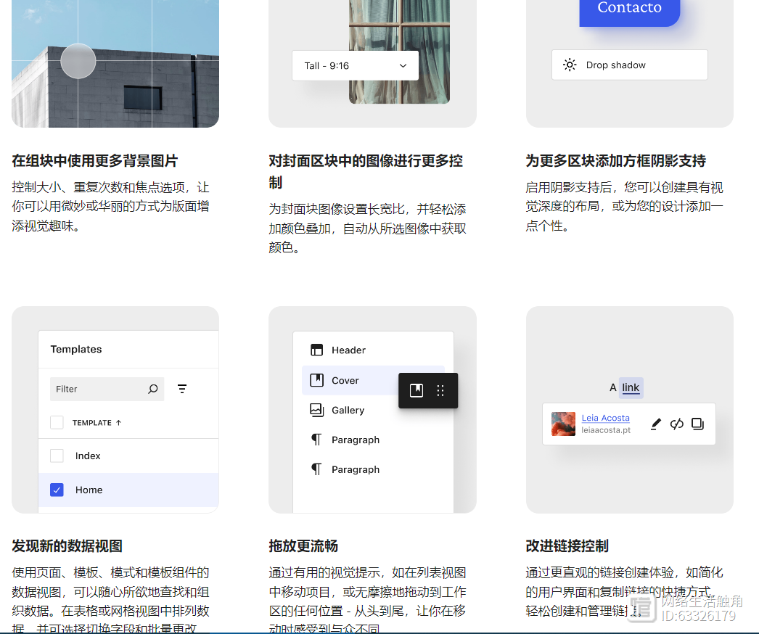Click the Header block icon in list
Screen dimensions: 759x634
pos(316,350)
